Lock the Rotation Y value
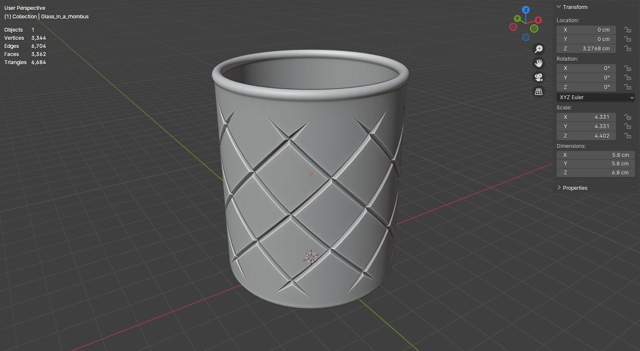 627,78
